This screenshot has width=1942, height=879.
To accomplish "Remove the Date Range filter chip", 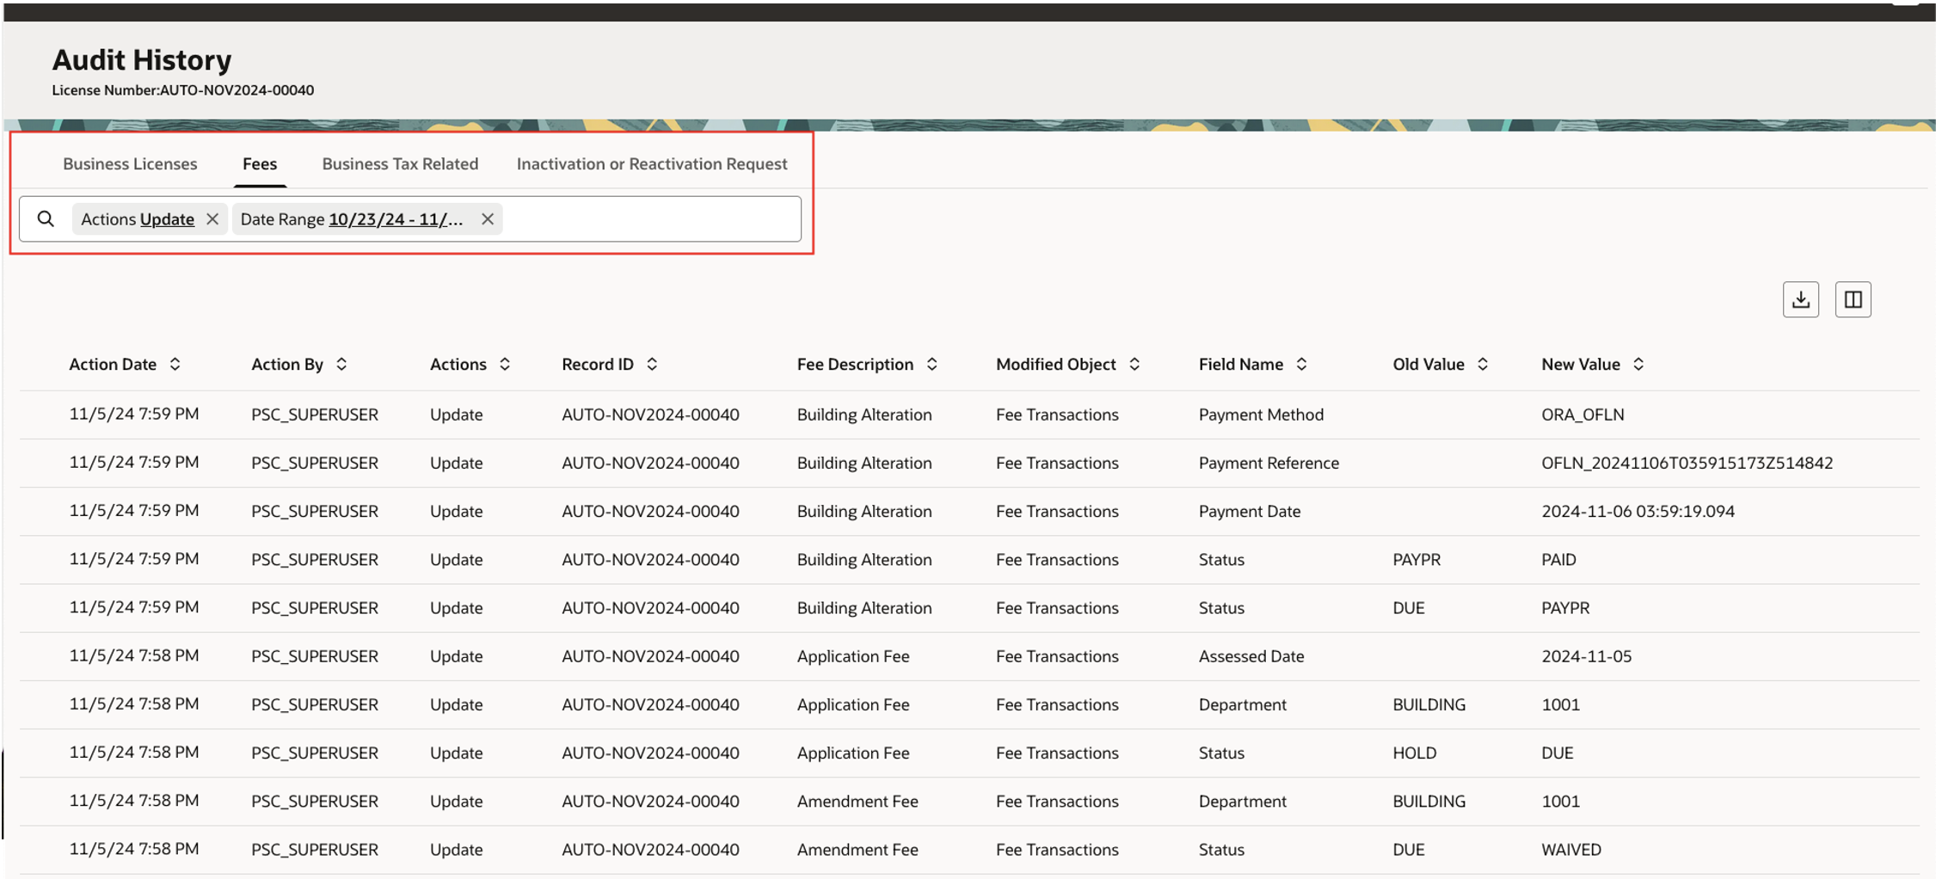I will [x=487, y=218].
